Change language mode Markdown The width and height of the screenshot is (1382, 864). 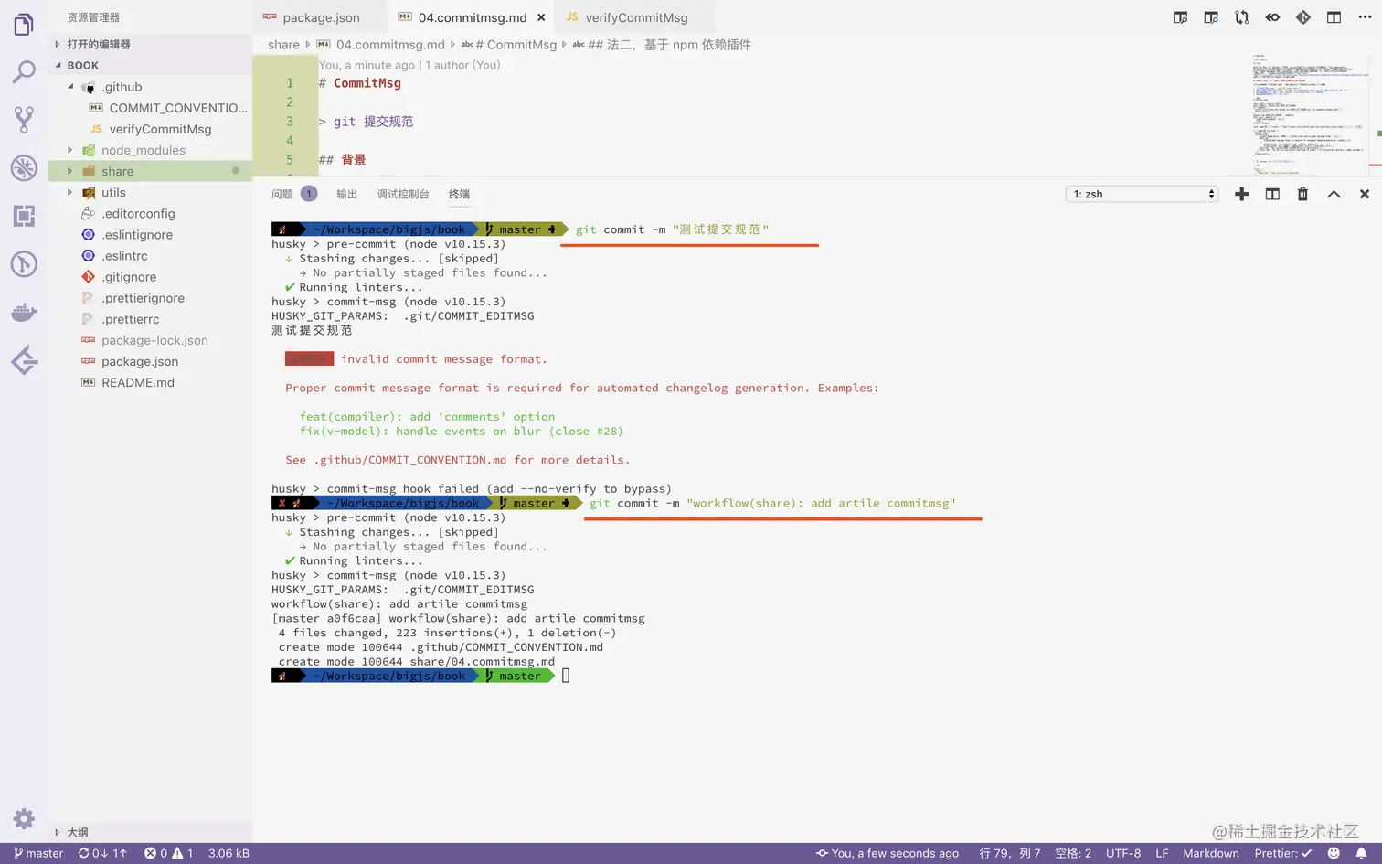pyautogui.click(x=1211, y=853)
